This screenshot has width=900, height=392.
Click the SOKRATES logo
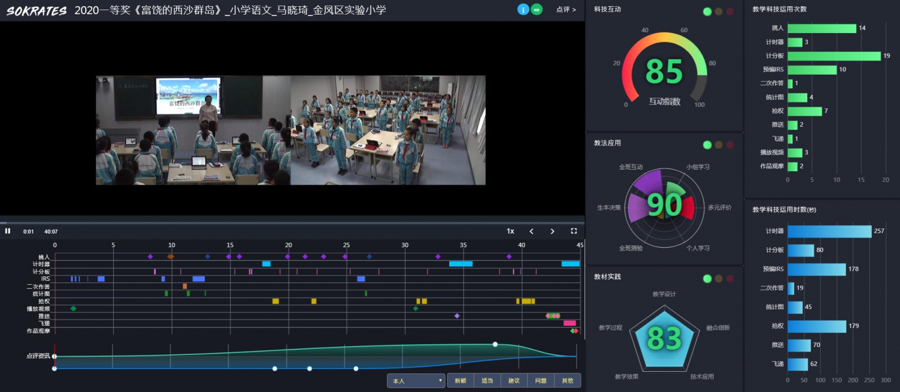tap(37, 11)
